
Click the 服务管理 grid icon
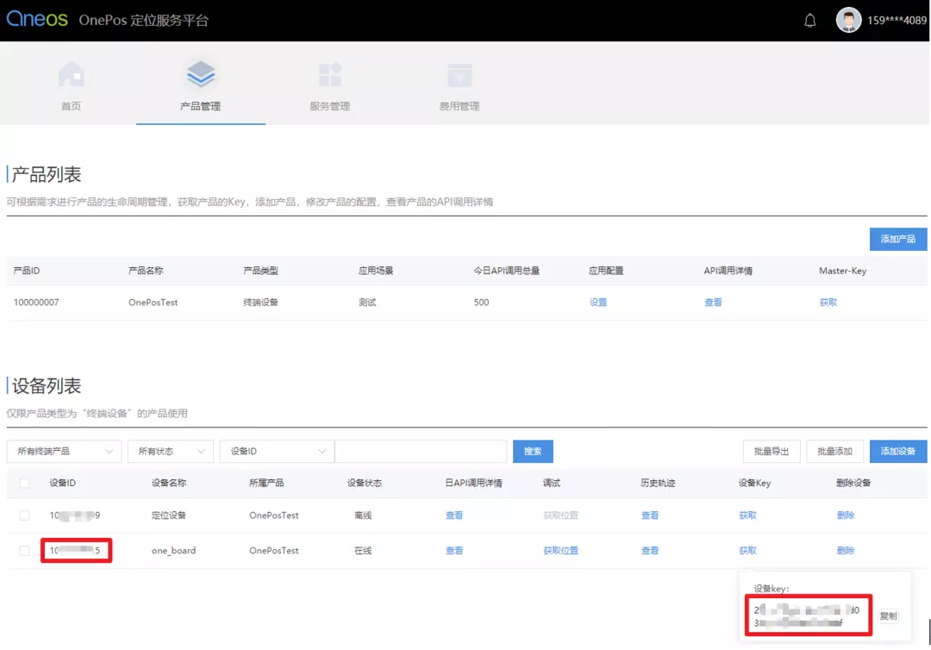point(330,76)
